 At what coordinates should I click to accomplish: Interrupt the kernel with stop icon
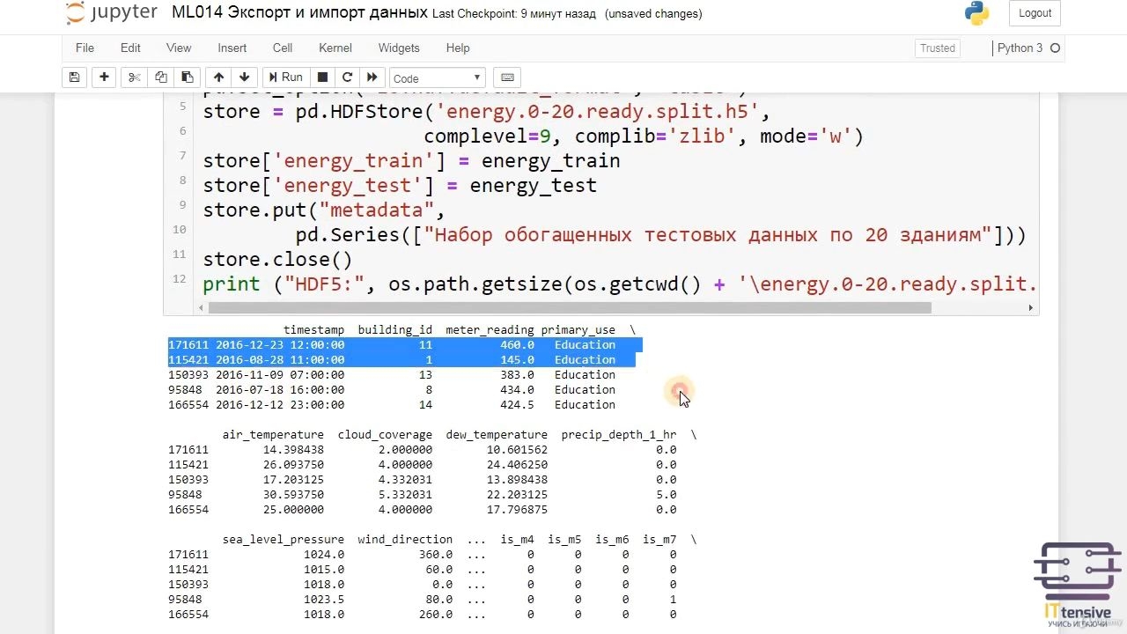pyautogui.click(x=322, y=77)
